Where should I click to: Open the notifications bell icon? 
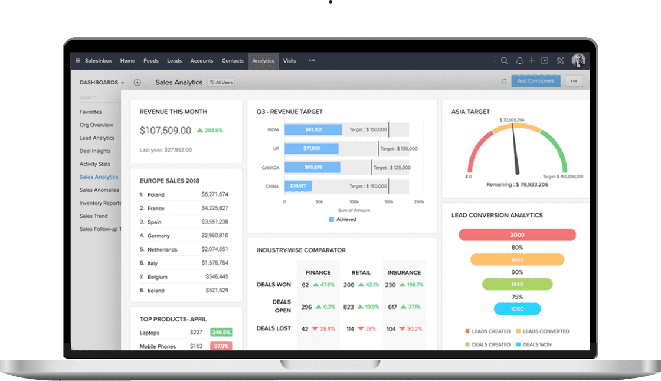tap(519, 61)
